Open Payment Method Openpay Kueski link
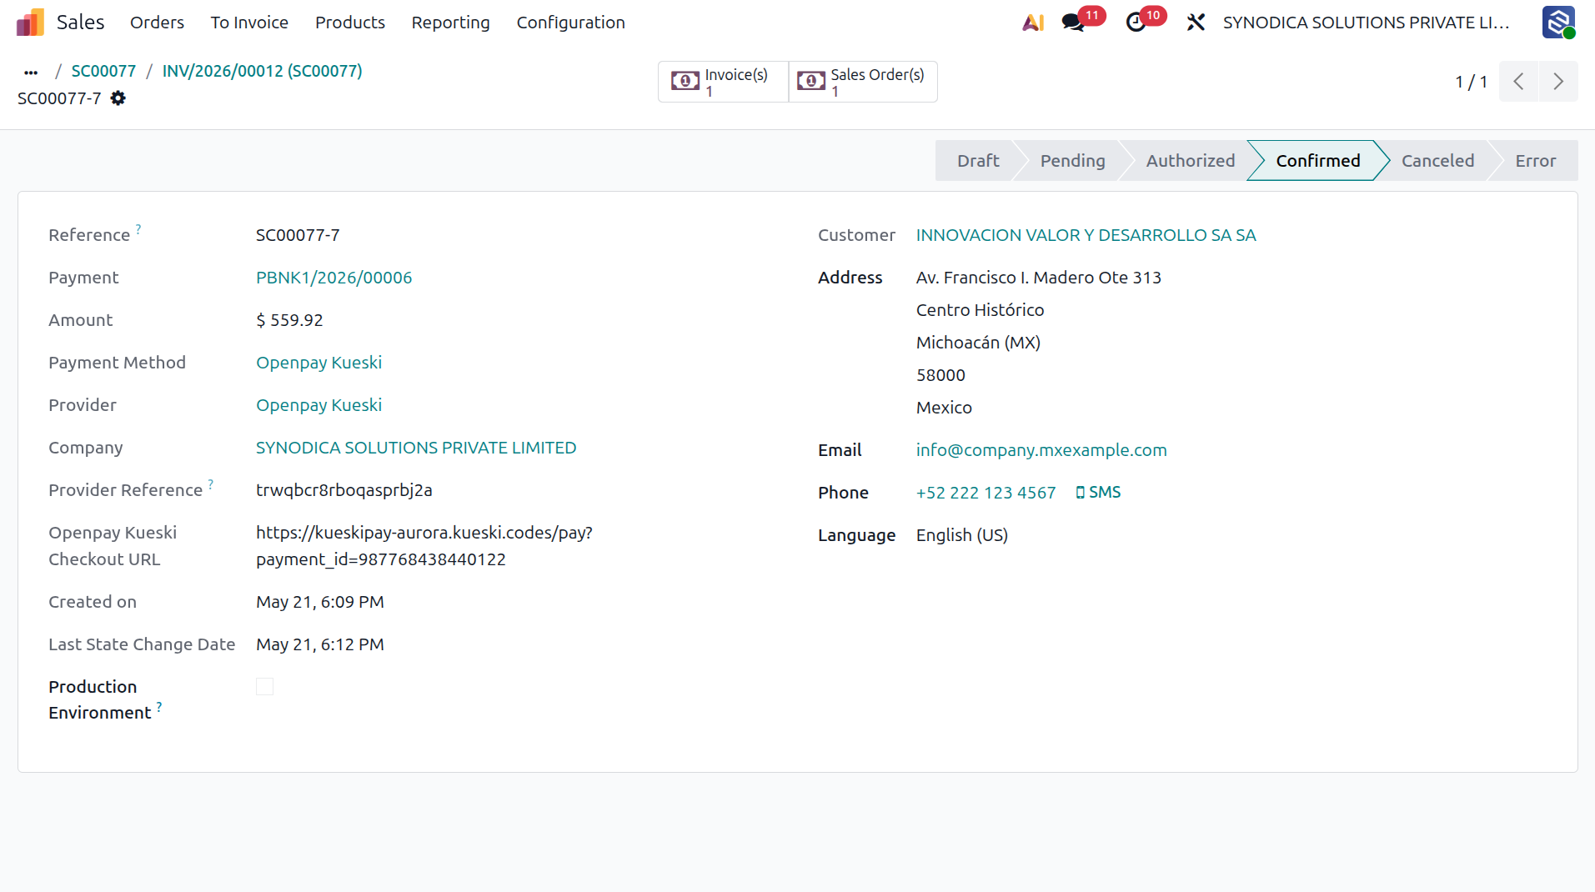 (318, 363)
